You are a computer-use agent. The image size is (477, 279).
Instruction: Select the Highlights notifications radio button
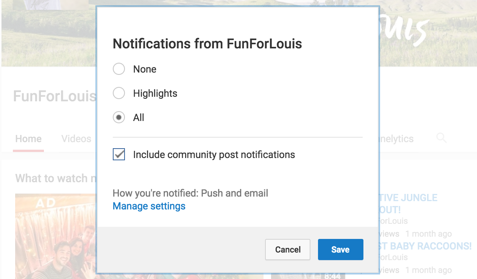click(x=119, y=93)
